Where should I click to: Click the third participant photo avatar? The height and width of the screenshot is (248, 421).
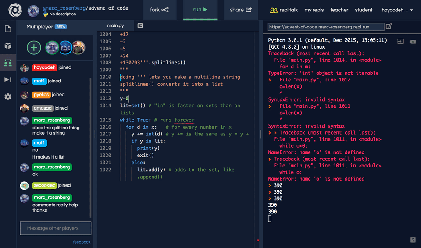pyautogui.click(x=78, y=47)
